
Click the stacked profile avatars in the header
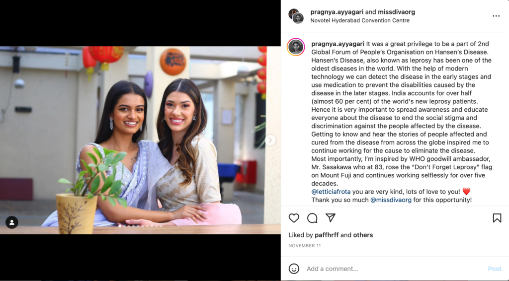pyautogui.click(x=296, y=16)
